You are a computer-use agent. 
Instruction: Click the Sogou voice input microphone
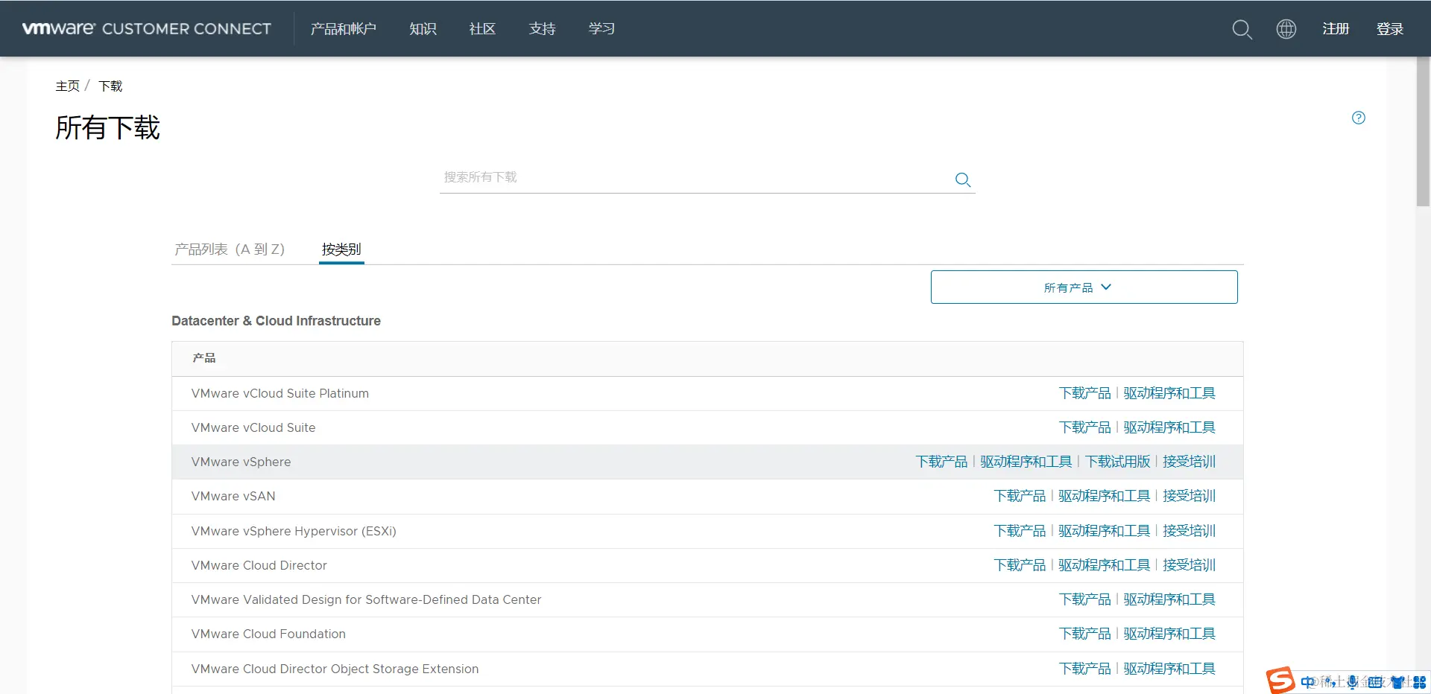tap(1352, 682)
